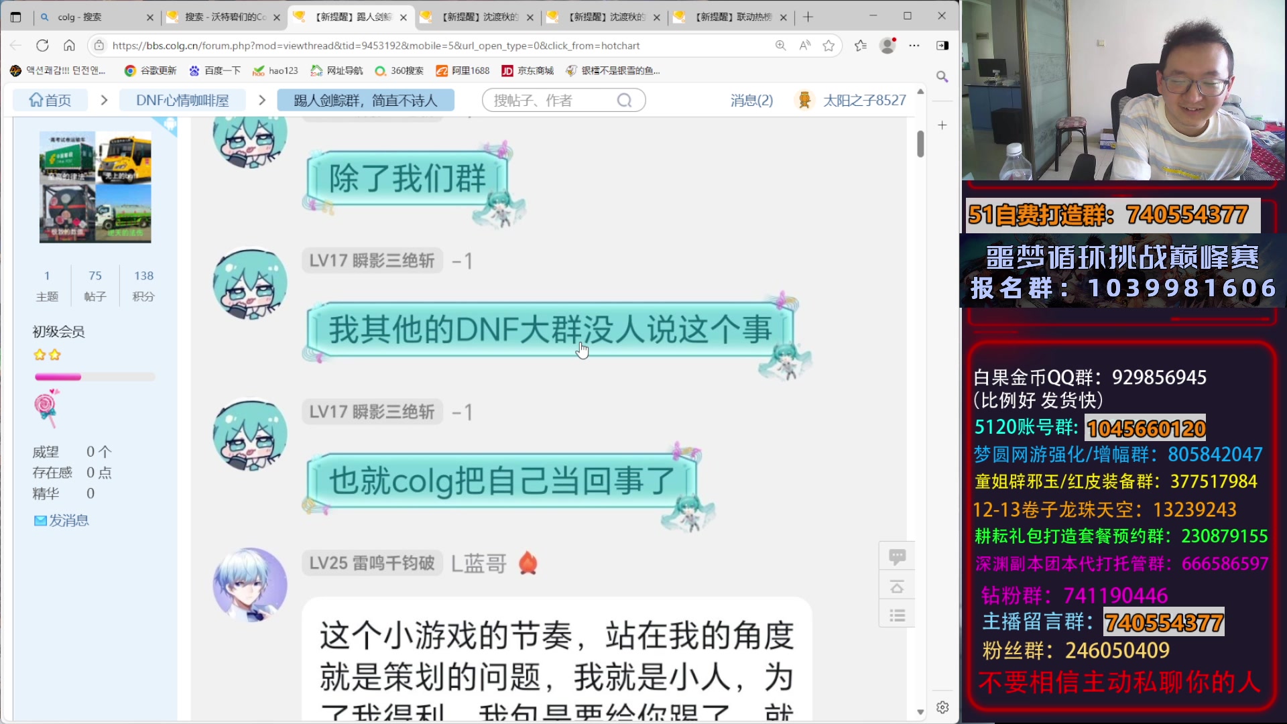1287x724 pixels.
Task: Open a new tab with plus
Action: (808, 17)
